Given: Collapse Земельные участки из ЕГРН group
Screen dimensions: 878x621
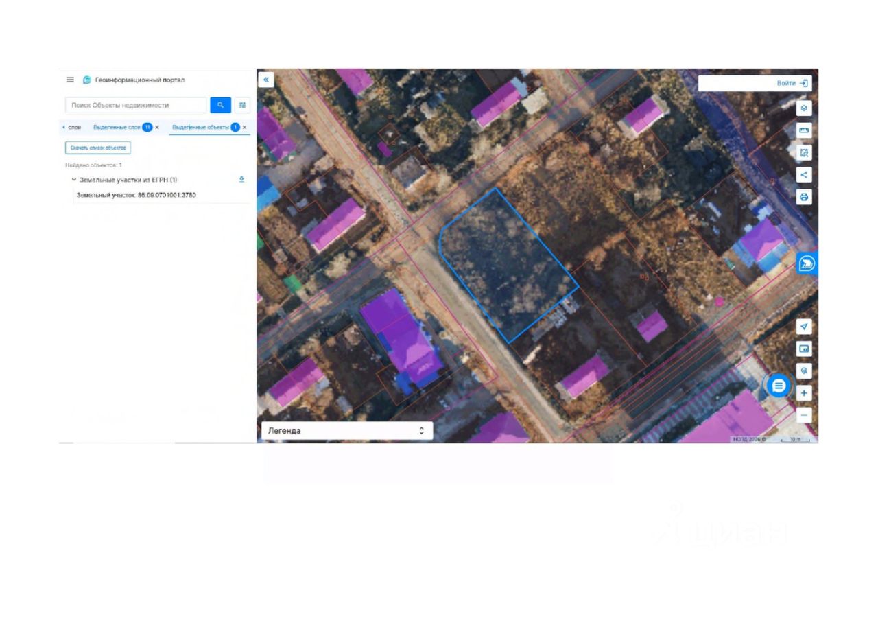Looking at the screenshot, I should [x=74, y=180].
